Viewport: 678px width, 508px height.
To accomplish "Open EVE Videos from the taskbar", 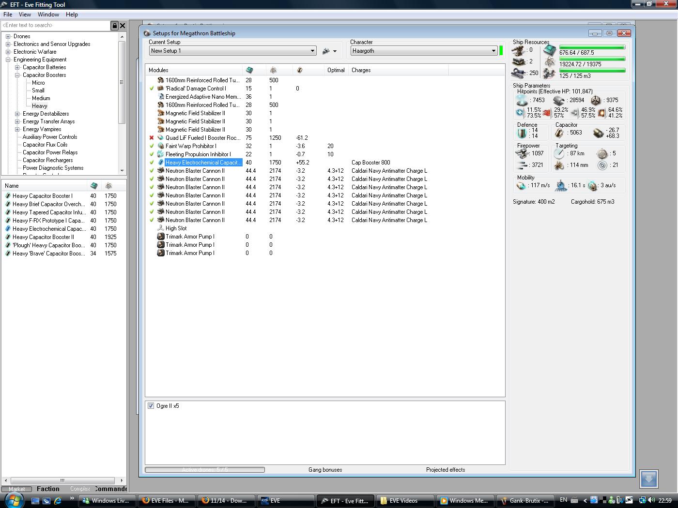I will [x=405, y=501].
